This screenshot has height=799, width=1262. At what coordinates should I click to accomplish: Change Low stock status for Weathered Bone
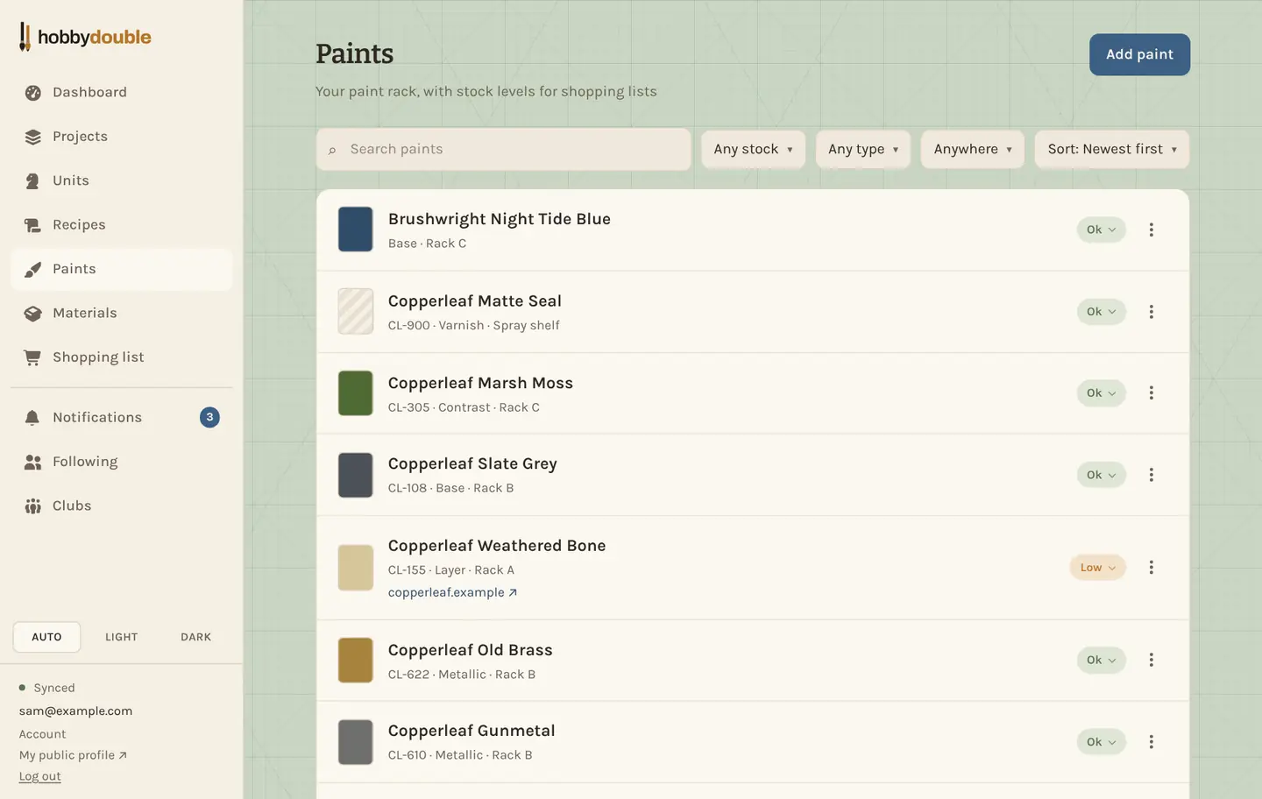click(1097, 568)
